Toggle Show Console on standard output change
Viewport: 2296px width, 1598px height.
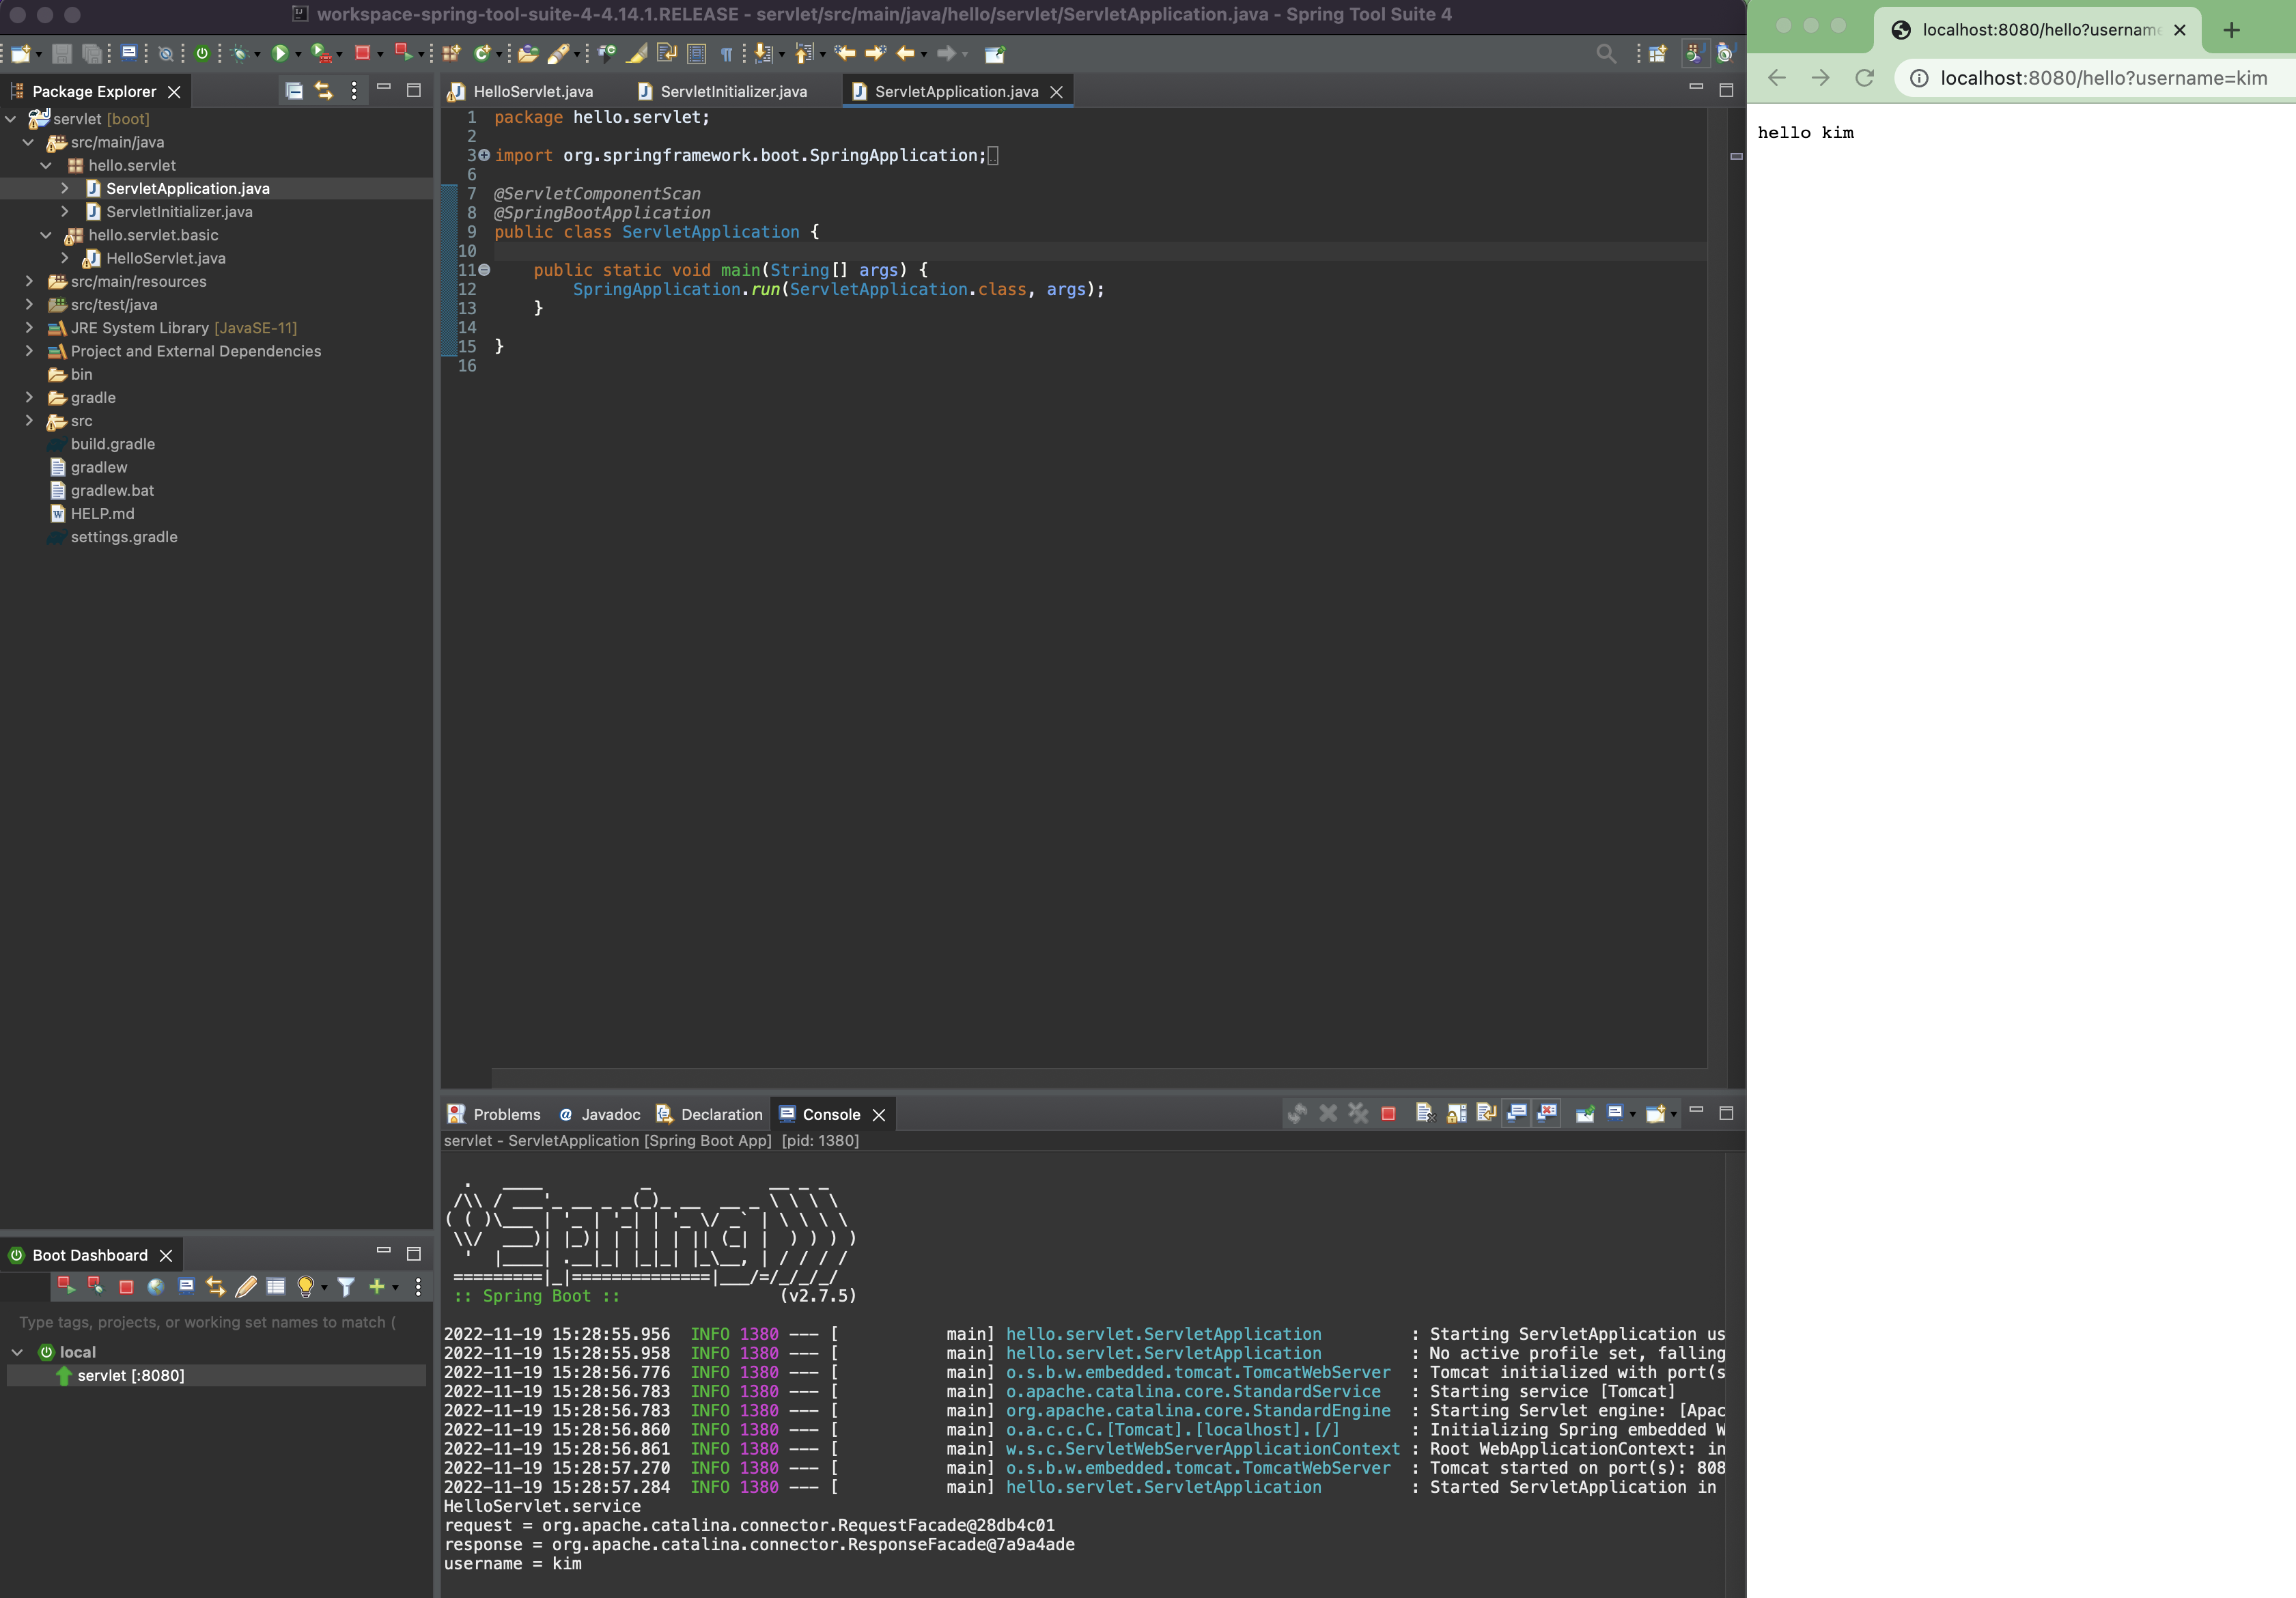click(1517, 1113)
